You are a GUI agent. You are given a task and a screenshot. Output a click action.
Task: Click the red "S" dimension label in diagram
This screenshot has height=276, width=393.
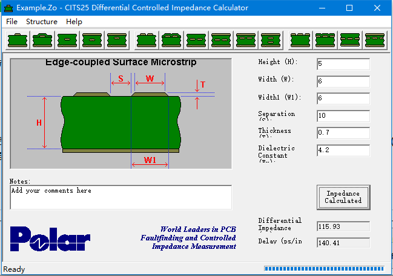(x=121, y=79)
